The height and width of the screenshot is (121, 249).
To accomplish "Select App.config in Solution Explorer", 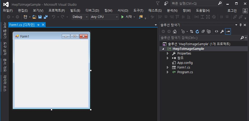I will coord(185,63).
